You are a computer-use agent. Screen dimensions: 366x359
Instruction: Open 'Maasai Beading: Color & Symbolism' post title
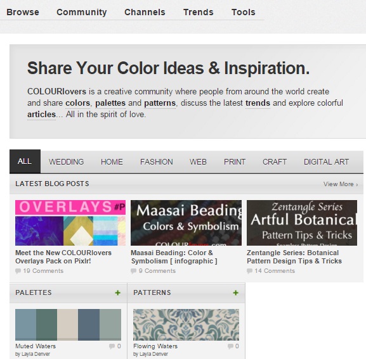[x=174, y=257]
